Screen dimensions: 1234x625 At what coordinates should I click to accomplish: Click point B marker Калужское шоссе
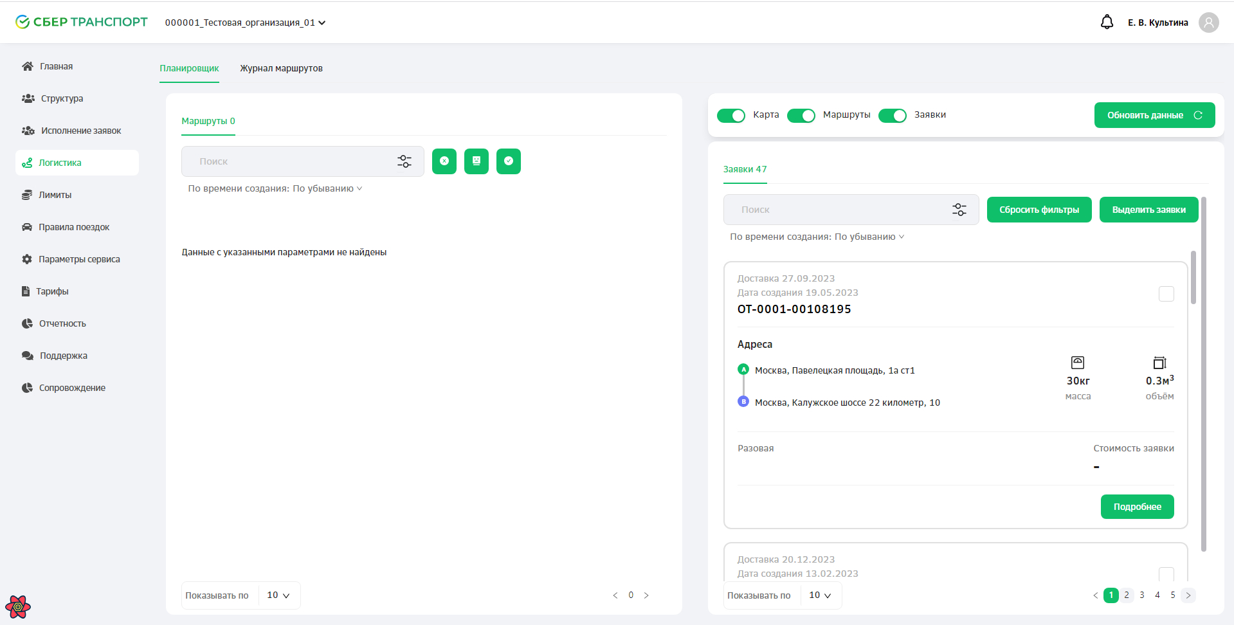point(743,401)
